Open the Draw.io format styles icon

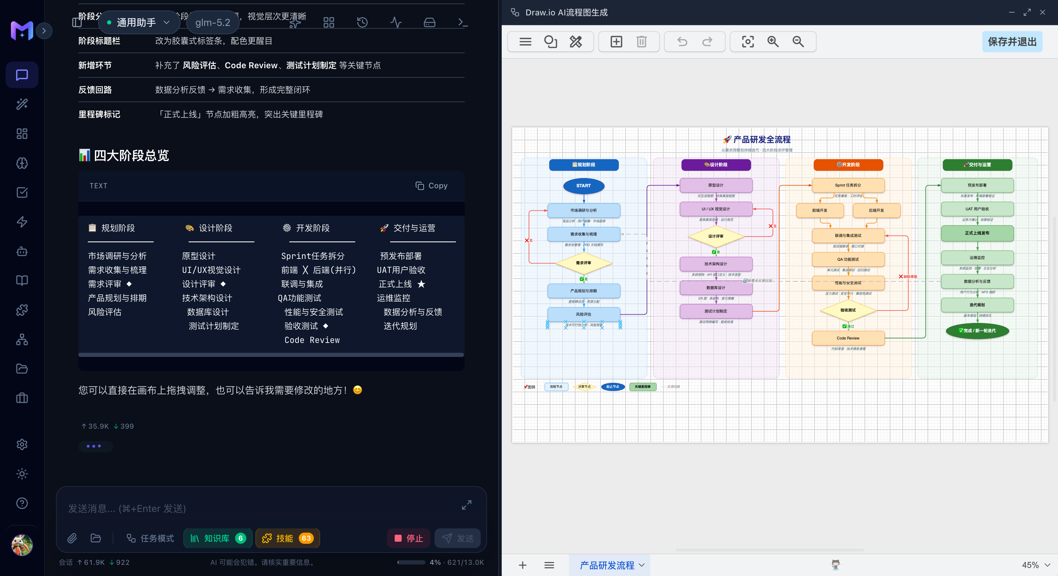pyautogui.click(x=576, y=42)
